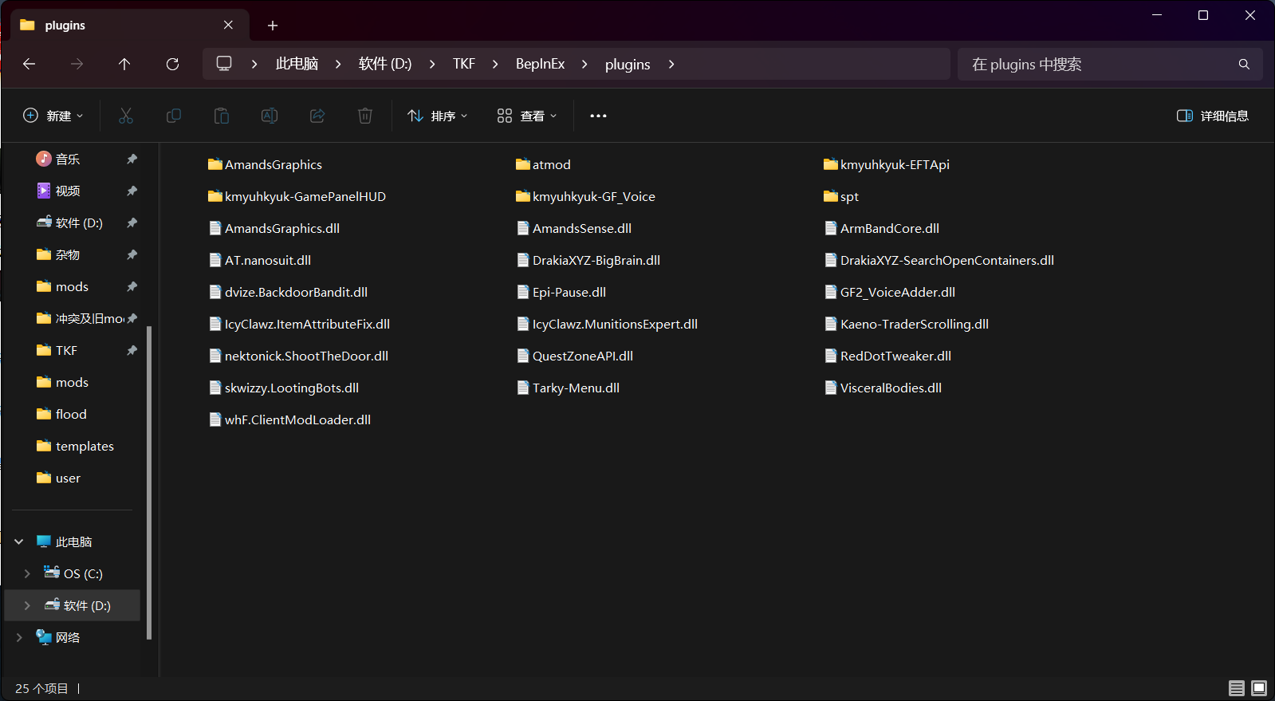Screen dimensions: 1275x701
Task: Open the 新建 new item menu
Action: [x=53, y=116]
